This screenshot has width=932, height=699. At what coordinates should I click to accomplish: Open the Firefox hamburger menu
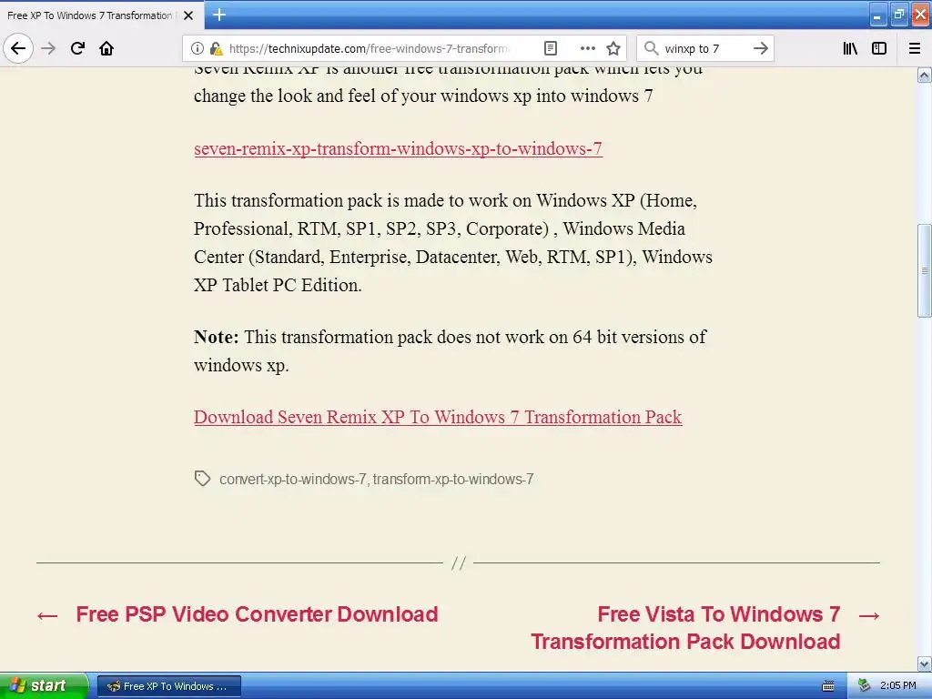click(x=915, y=48)
